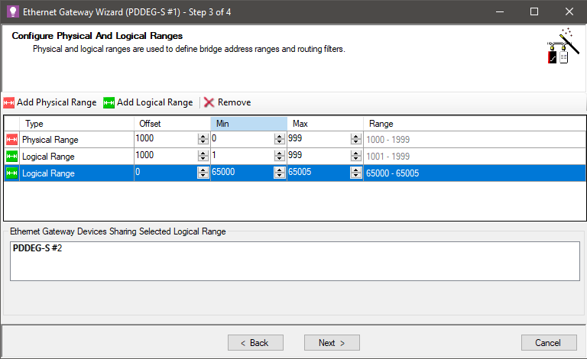Adjust Physical Range Offset spinner arrows

click(203, 140)
